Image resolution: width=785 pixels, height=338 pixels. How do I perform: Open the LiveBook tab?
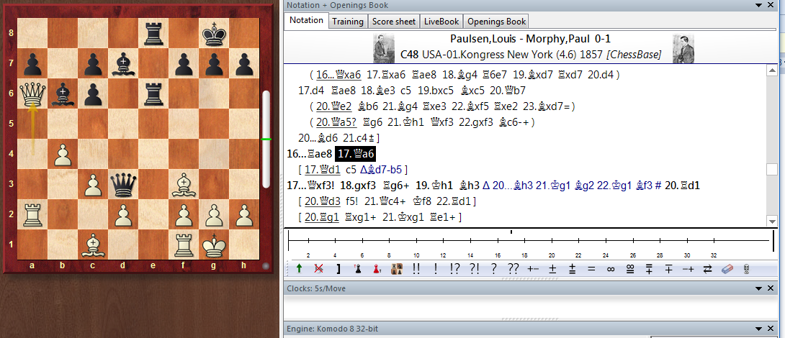coord(441,21)
